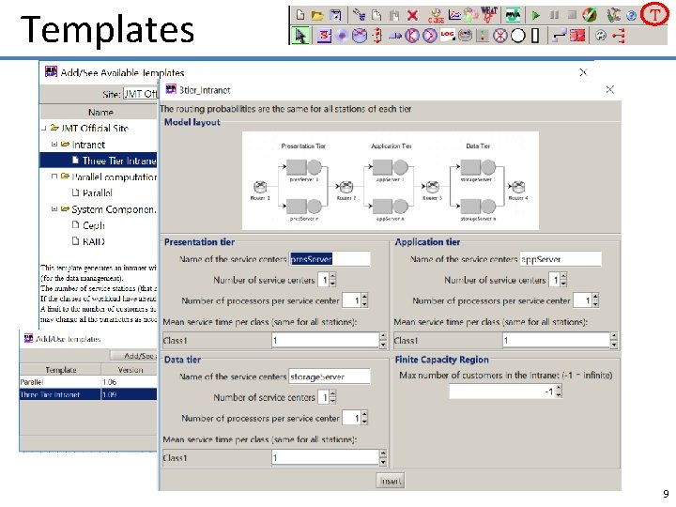Image resolution: width=676 pixels, height=507 pixels.
Task: Open the What-If analysis icon
Action: (489, 15)
